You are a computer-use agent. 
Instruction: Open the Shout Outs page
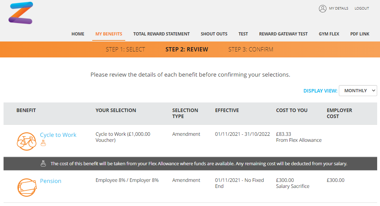pyautogui.click(x=214, y=34)
